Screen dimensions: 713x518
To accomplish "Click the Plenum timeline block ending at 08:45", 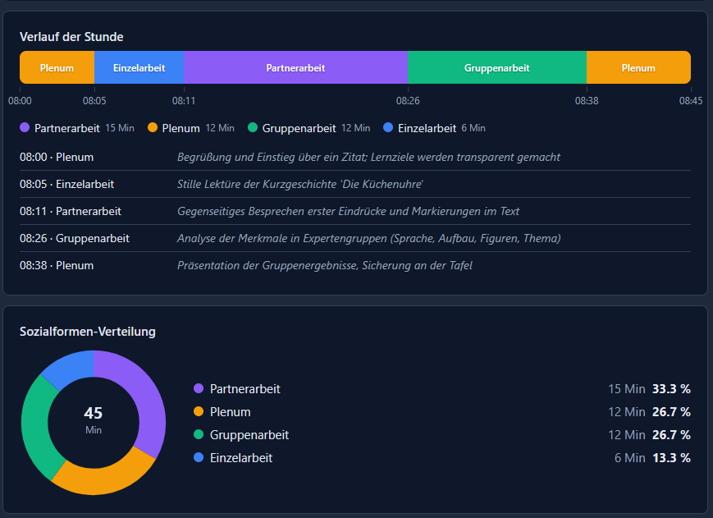I will click(638, 68).
